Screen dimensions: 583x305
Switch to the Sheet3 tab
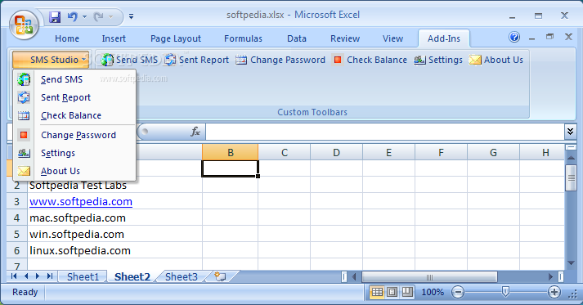[x=181, y=276]
